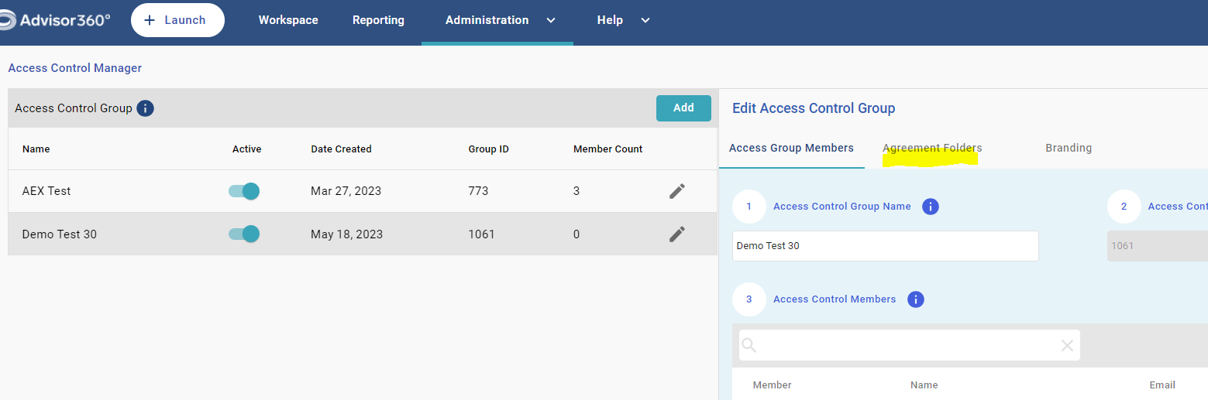The image size is (1208, 400).
Task: Click Email column header in members table
Action: [x=1162, y=385]
